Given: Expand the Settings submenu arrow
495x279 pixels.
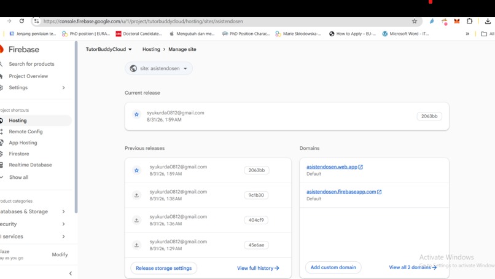Looking at the screenshot, I should (63, 87).
